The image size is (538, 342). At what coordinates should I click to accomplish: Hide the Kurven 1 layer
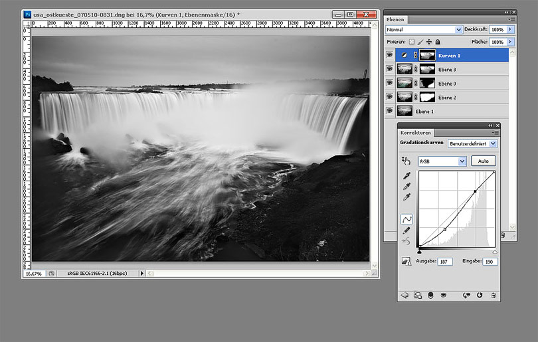(389, 55)
